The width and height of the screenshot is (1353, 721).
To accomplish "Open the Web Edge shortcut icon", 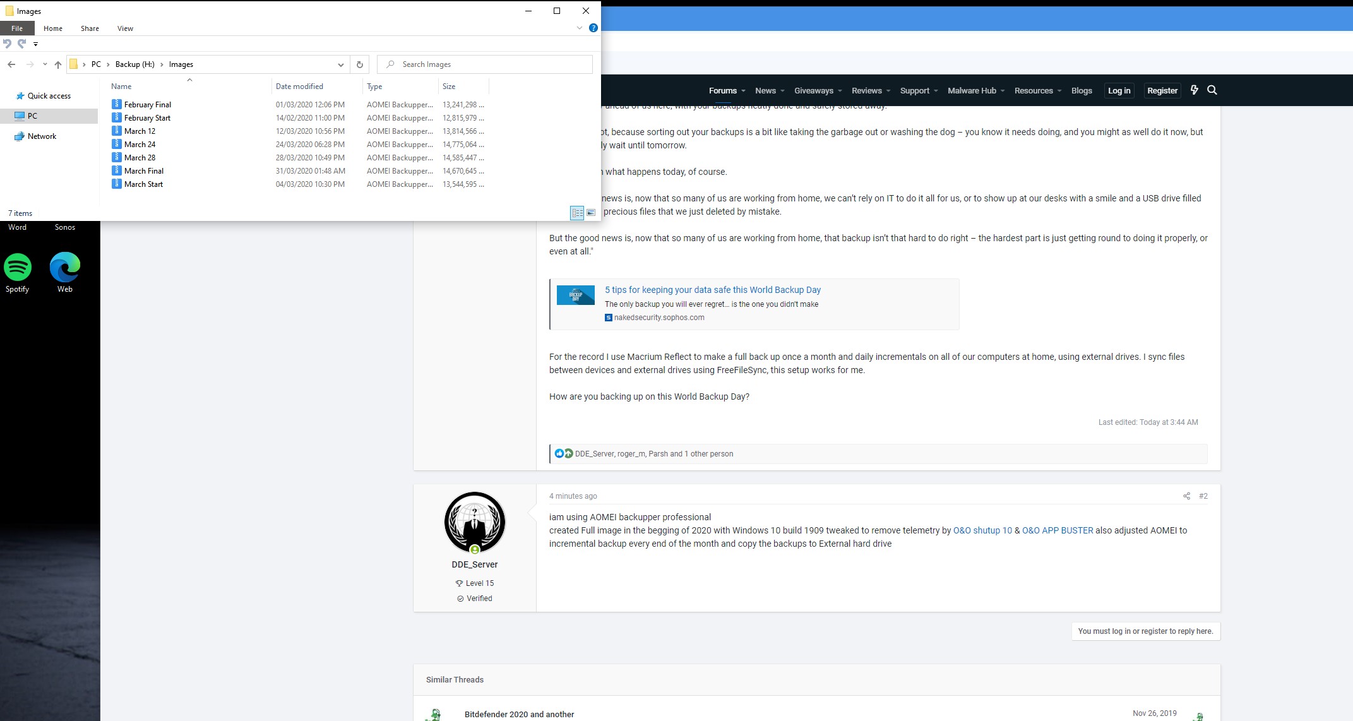I will pos(65,268).
